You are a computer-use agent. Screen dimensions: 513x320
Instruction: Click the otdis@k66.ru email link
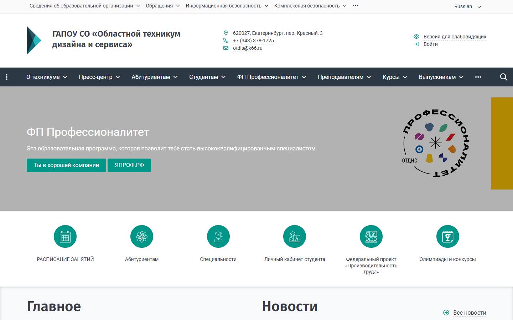tap(248, 48)
